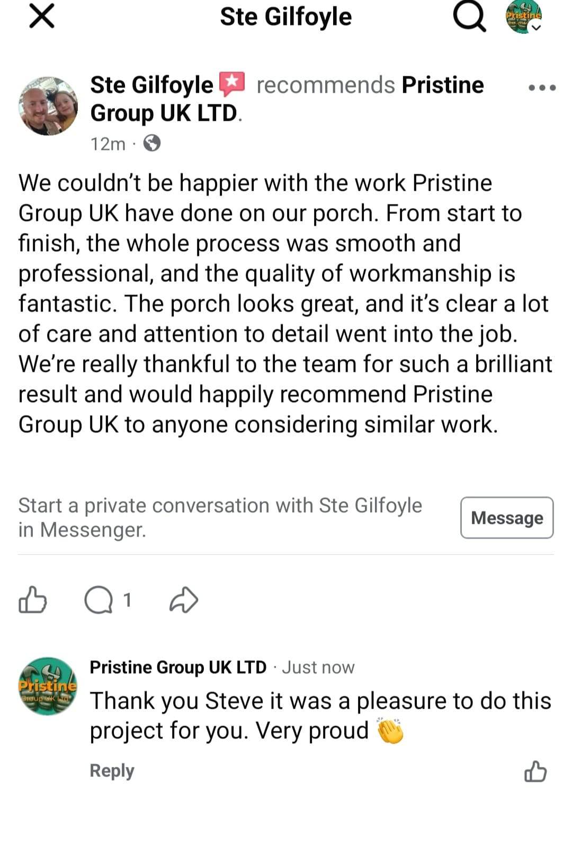Screen dimensions: 572x857
Task: View the public globe privacy icon
Action: 152,144
